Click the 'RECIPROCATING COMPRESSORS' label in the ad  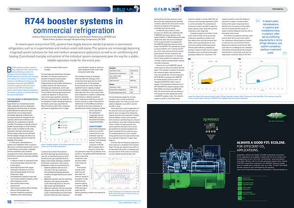(248, 183)
